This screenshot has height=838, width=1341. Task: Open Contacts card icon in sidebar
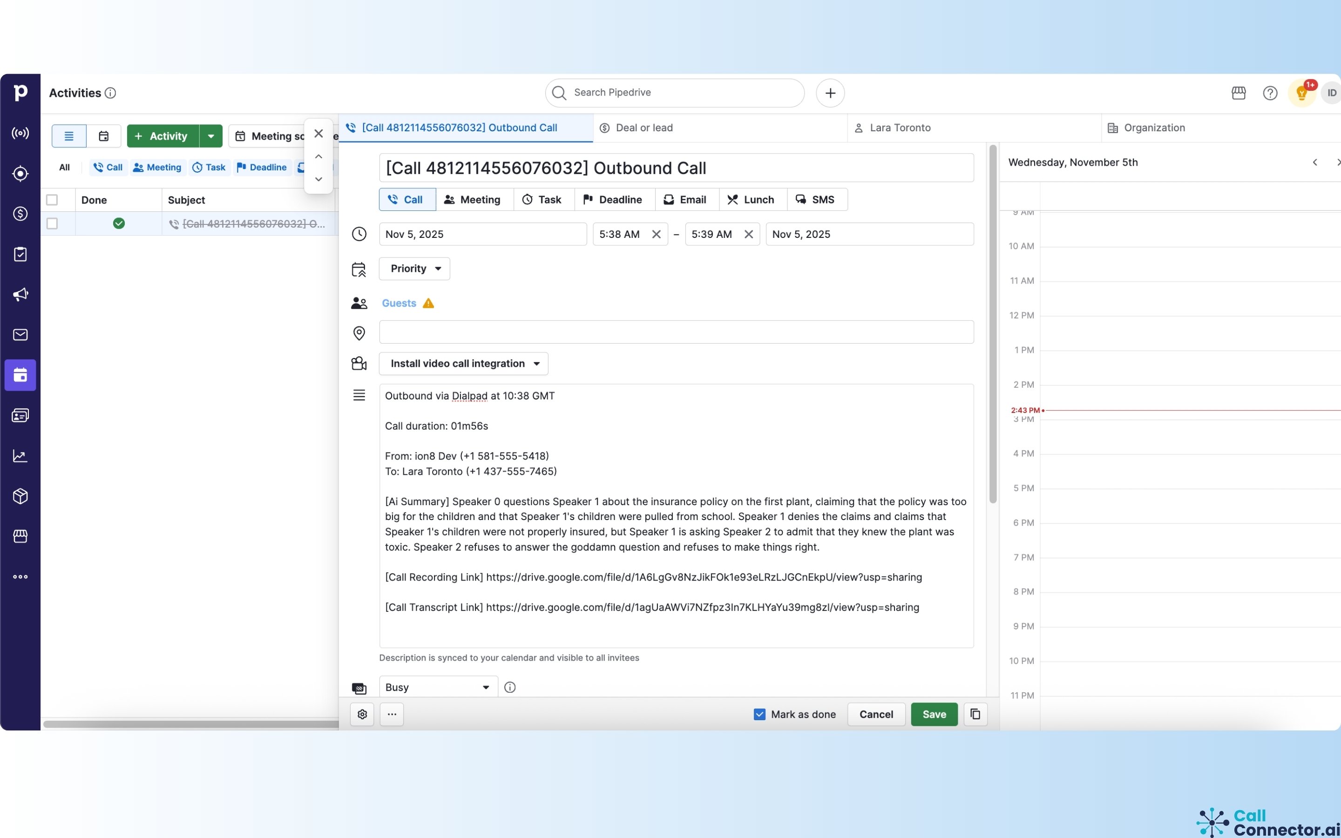(x=20, y=415)
